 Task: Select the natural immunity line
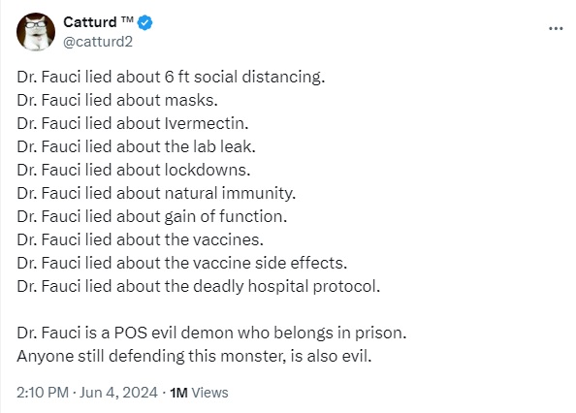[156, 194]
